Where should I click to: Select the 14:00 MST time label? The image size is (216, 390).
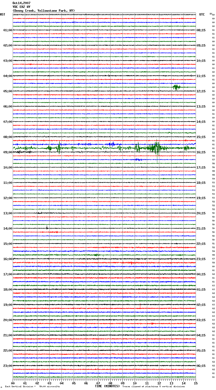8,229
